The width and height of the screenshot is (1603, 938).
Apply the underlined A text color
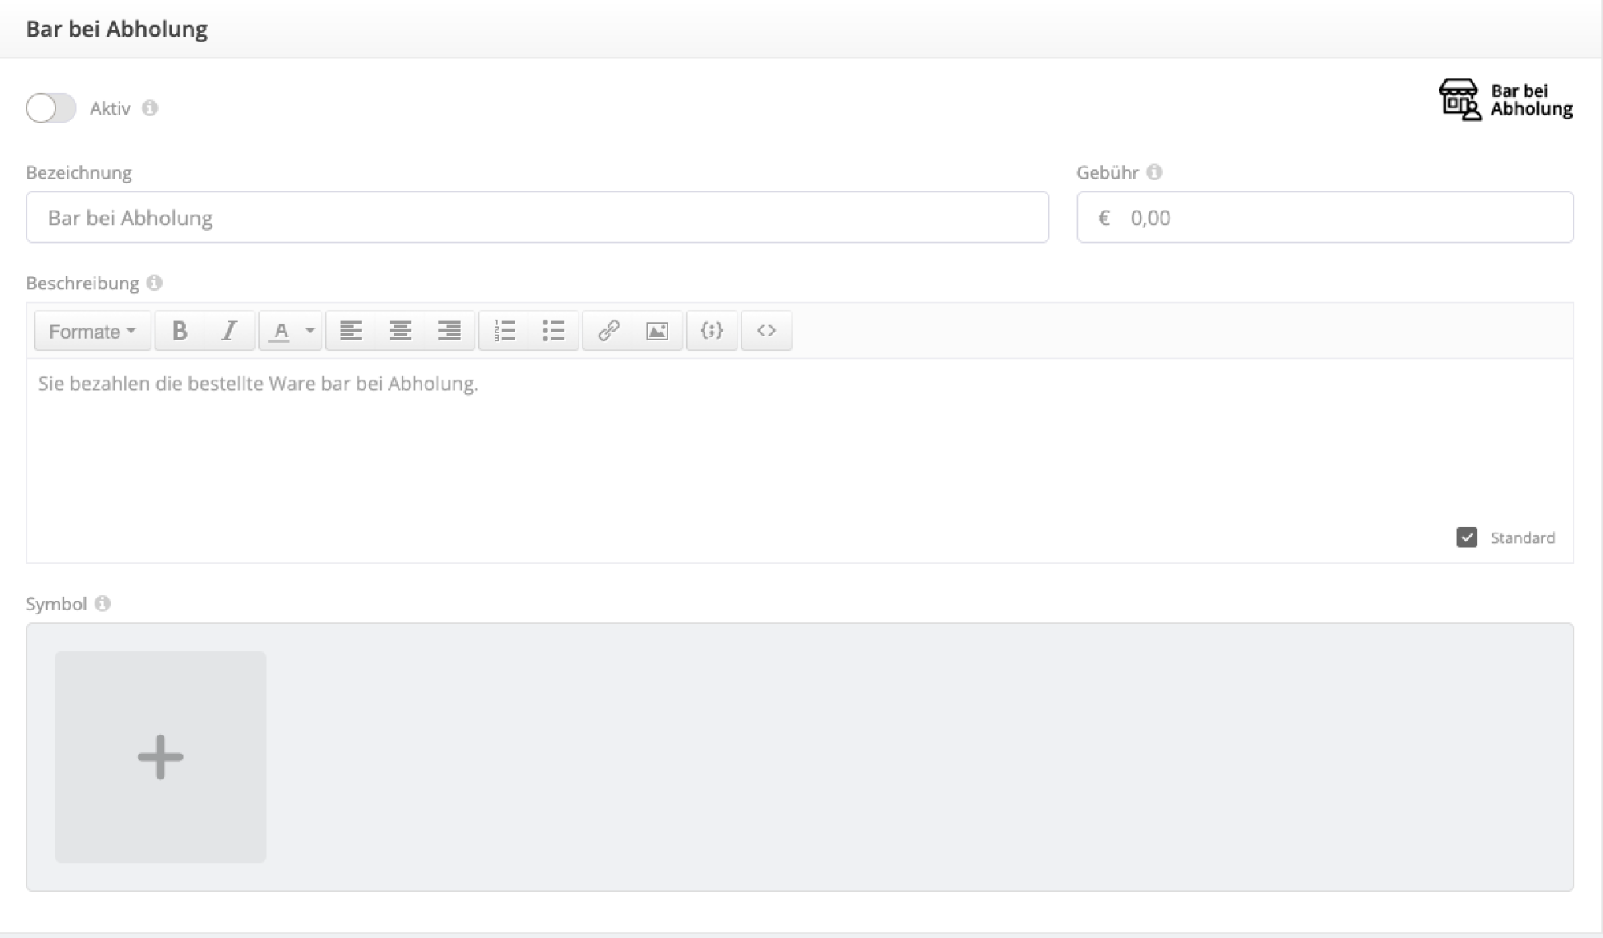coord(280,331)
